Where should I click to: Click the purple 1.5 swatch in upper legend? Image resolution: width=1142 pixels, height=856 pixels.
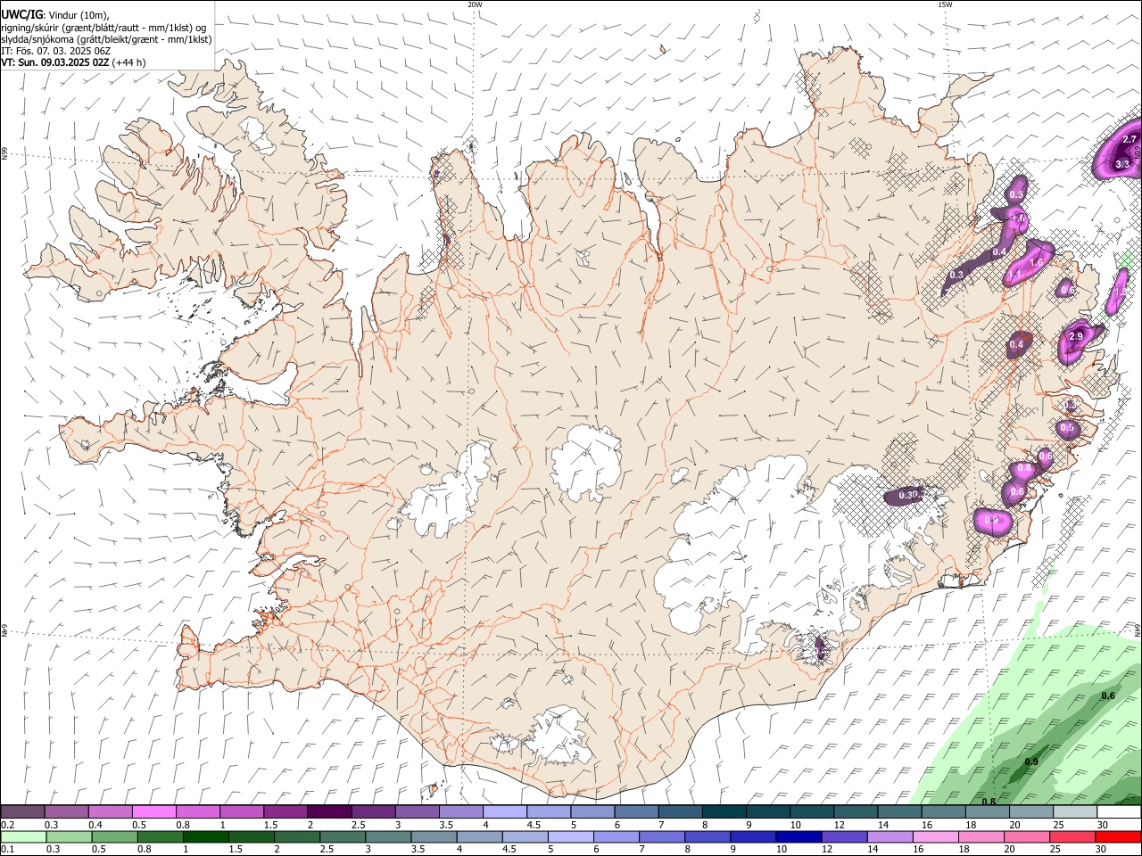point(285,812)
